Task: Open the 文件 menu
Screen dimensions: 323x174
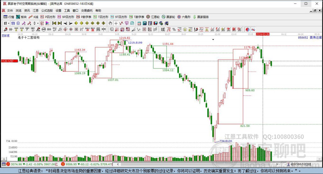Action: (10, 10)
